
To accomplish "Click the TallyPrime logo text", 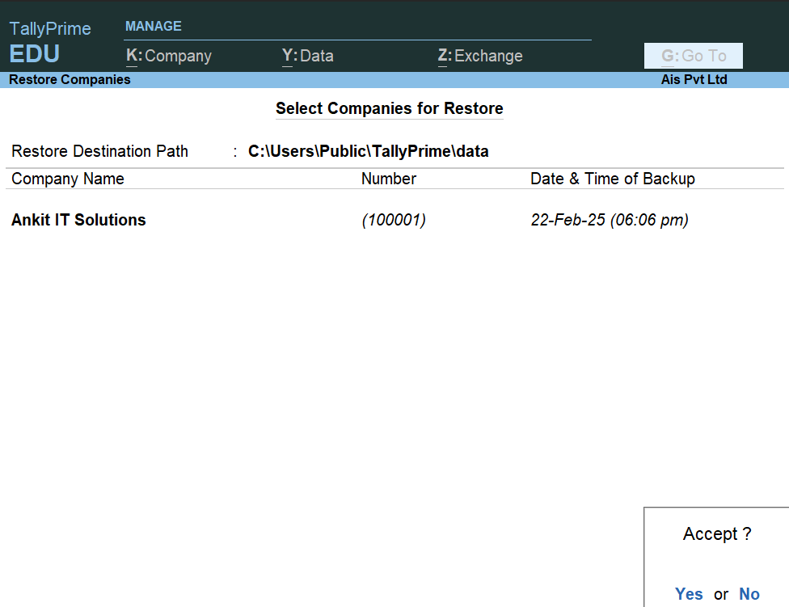I will (x=50, y=29).
